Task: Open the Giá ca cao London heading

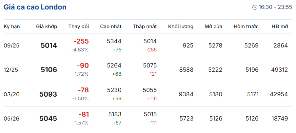Action: [x=35, y=7]
